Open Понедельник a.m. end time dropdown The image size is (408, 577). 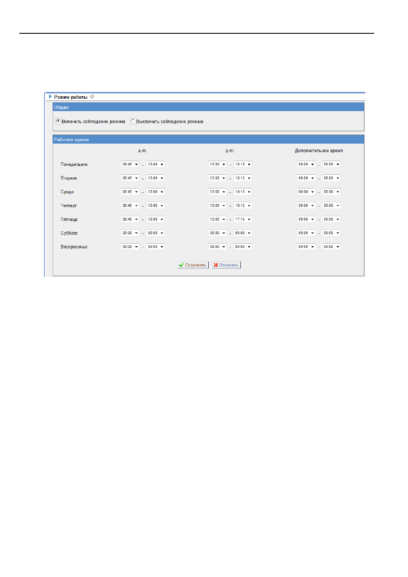pyautogui.click(x=155, y=165)
